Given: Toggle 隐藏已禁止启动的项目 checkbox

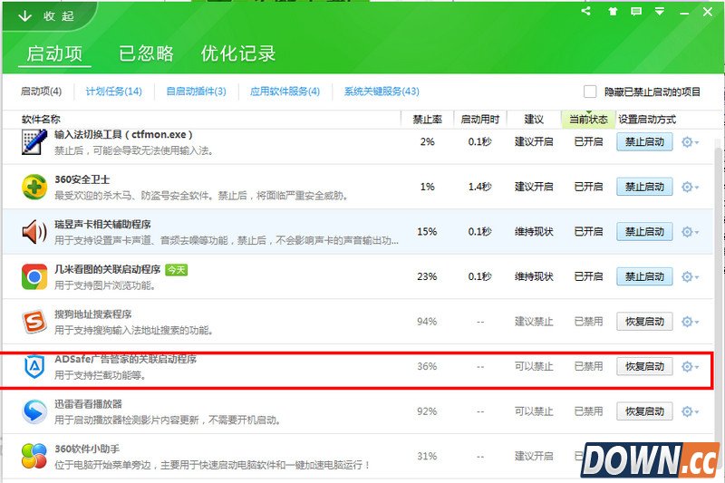Looking at the screenshot, I should pos(590,92).
